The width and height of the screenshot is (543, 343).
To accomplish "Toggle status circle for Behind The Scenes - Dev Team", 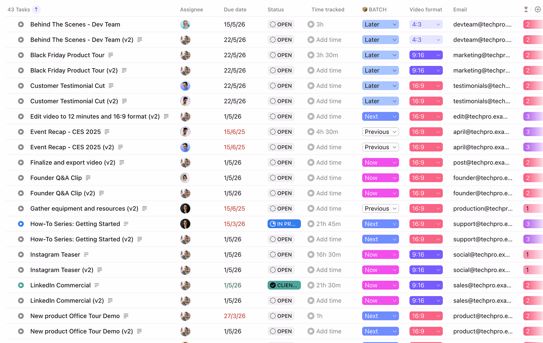I will tap(21, 24).
